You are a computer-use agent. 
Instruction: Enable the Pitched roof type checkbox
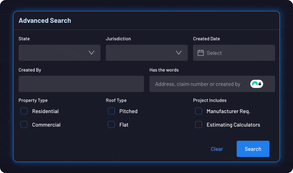pos(111,111)
